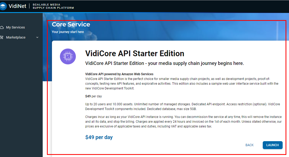Launch the service with the LAUNCH button
The image size is (289, 157).
point(272,145)
